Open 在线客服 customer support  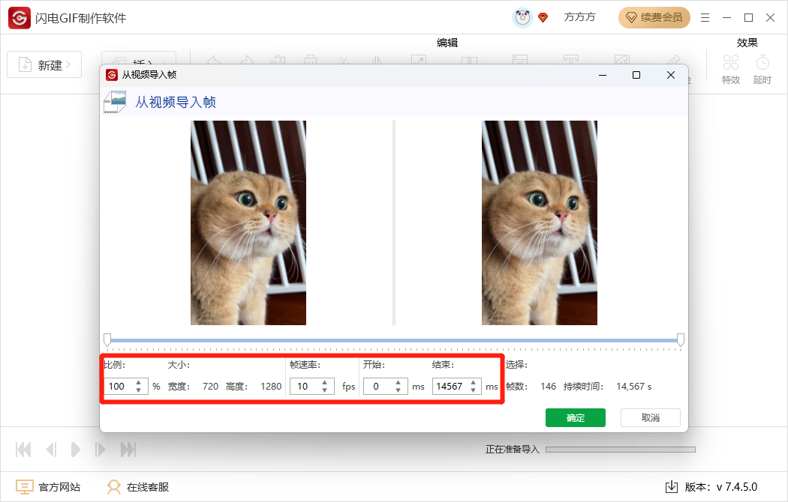tap(140, 486)
